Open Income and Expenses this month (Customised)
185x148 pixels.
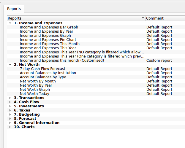click(62, 61)
